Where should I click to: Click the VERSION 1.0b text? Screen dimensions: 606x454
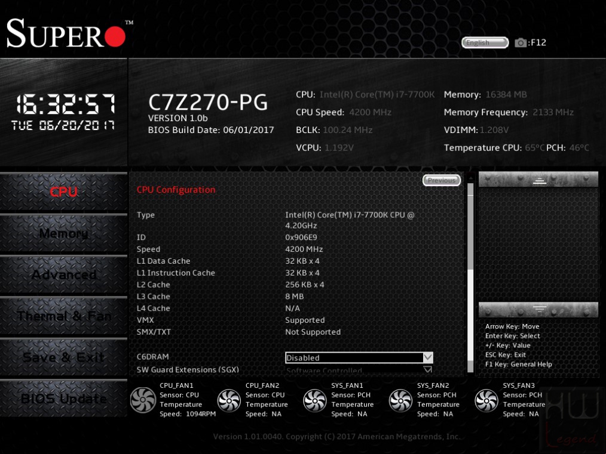pyautogui.click(x=177, y=118)
